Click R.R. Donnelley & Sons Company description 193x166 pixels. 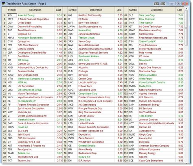[96, 101]
